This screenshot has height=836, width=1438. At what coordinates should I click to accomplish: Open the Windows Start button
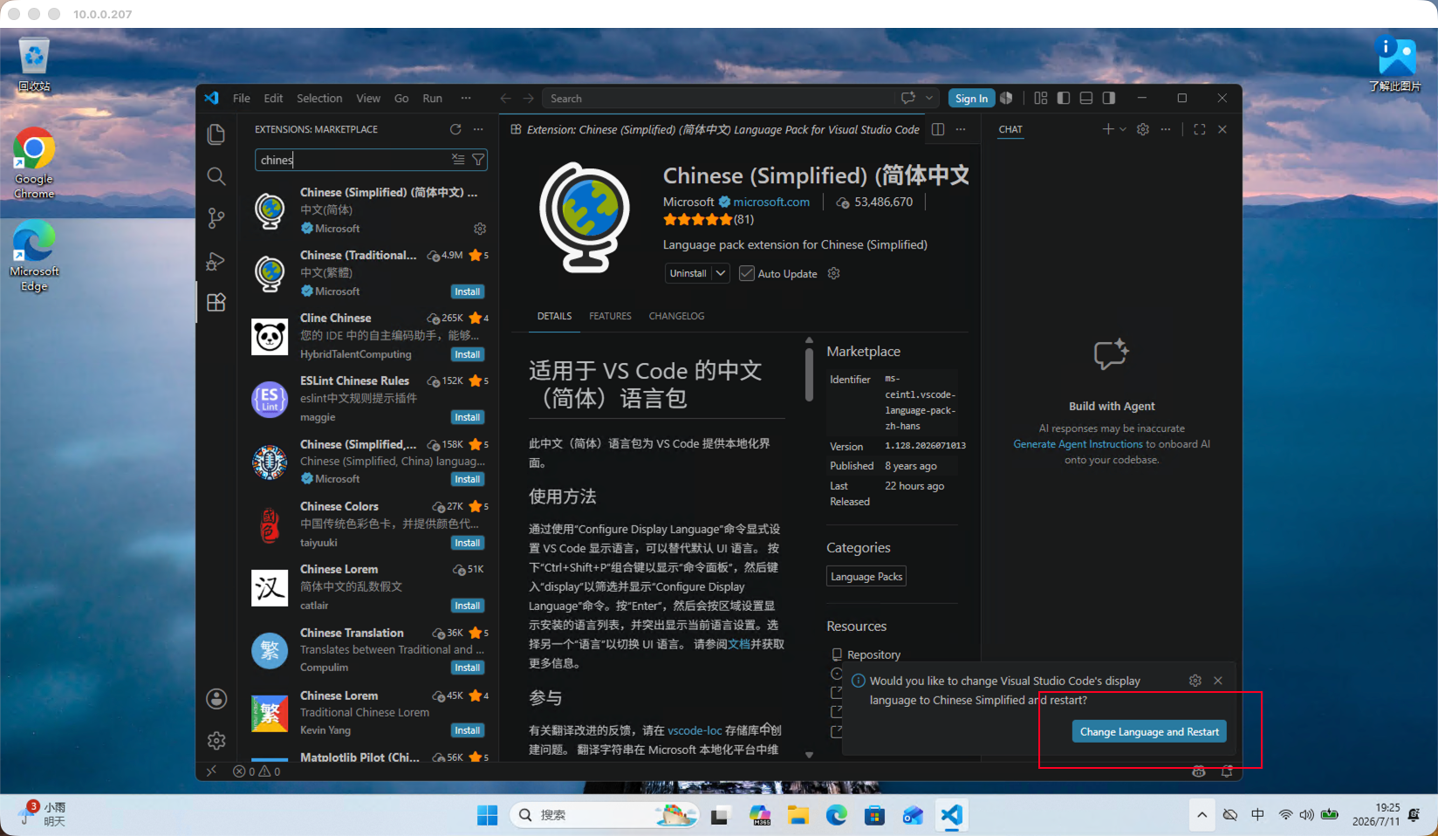point(487,815)
